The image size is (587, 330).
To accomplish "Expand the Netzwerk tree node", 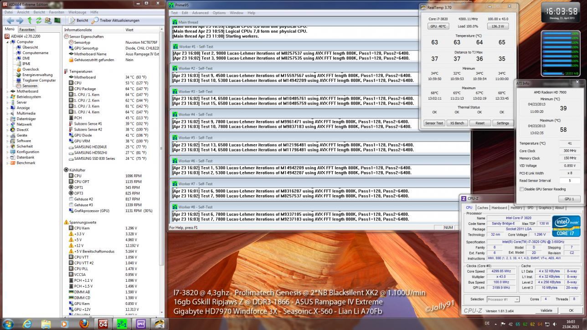I will (x=7, y=124).
